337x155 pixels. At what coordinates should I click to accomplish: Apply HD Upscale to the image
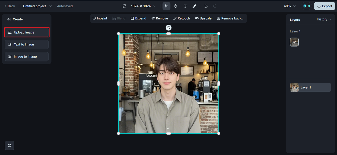[203, 18]
